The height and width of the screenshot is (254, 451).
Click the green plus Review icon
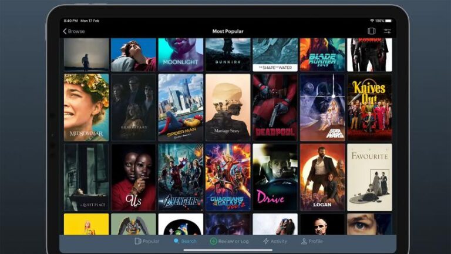tap(213, 241)
